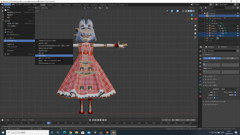Viewport: 240px width, 135px height.
Task: Toggle visibility eye for costume object
Action: 238,31
